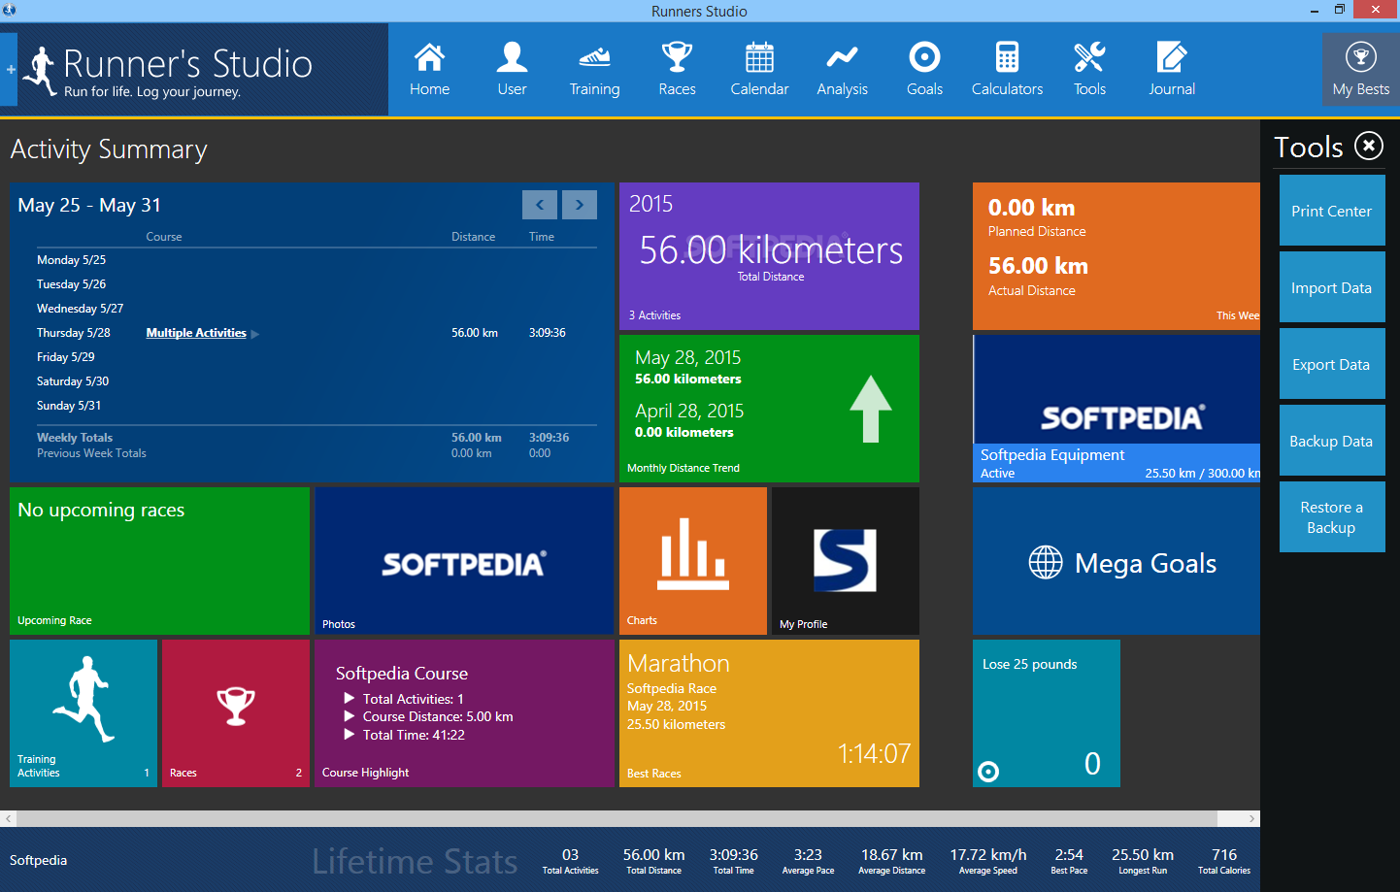Open the Goals section
Viewport: 1400px width, 892px height.
924,69
